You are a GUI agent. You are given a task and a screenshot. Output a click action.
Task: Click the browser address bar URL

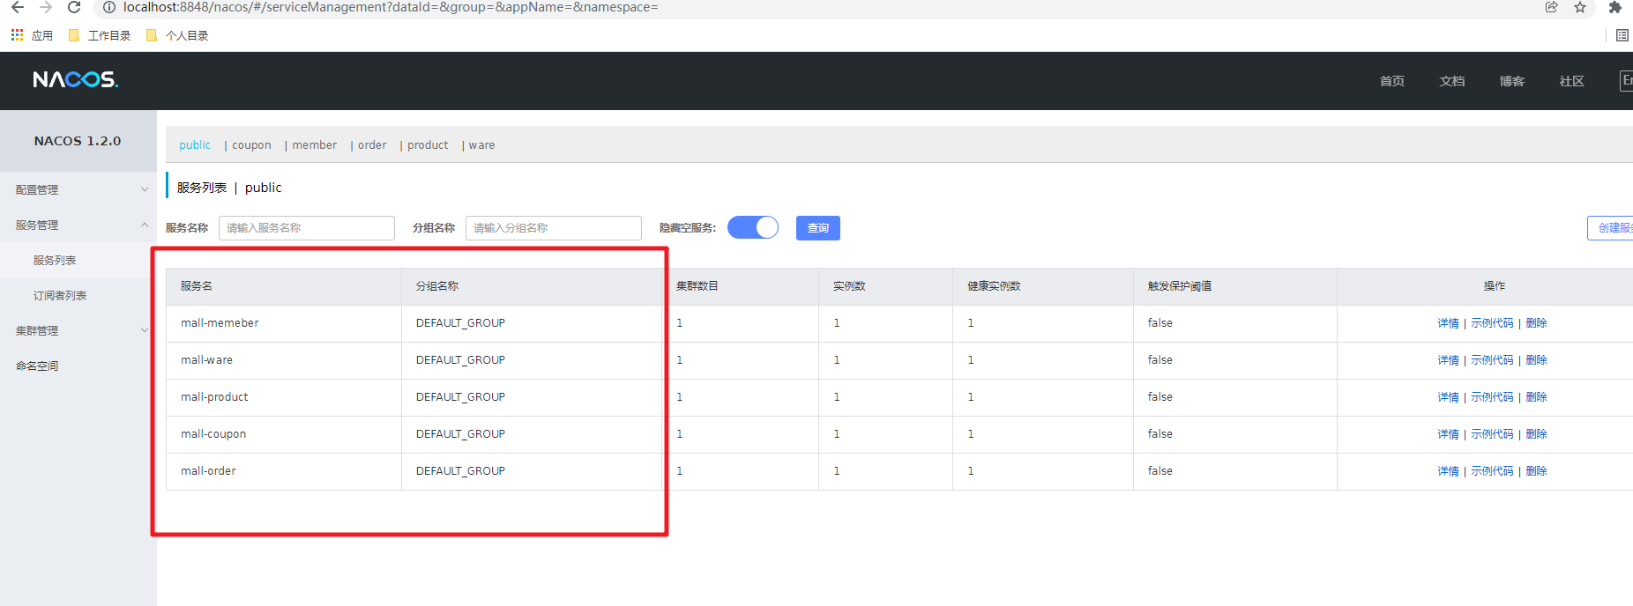391,7
